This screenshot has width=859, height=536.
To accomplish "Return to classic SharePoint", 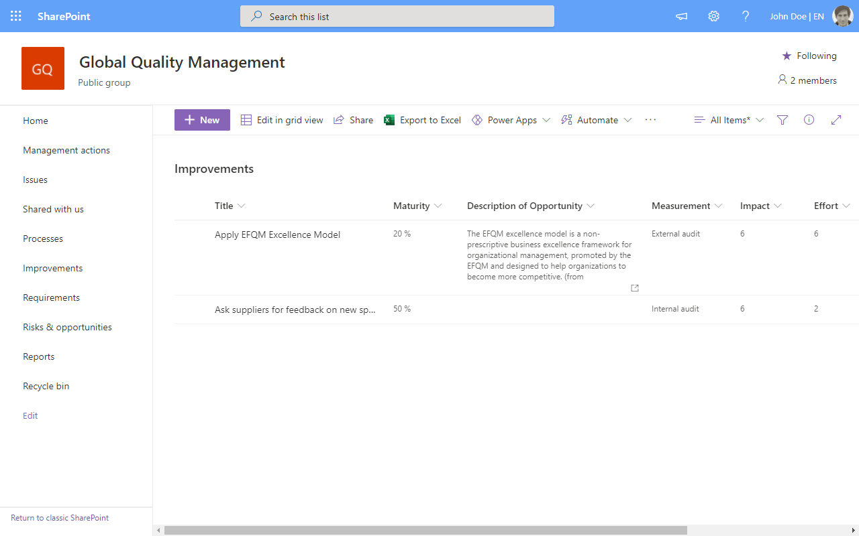I will point(59,517).
